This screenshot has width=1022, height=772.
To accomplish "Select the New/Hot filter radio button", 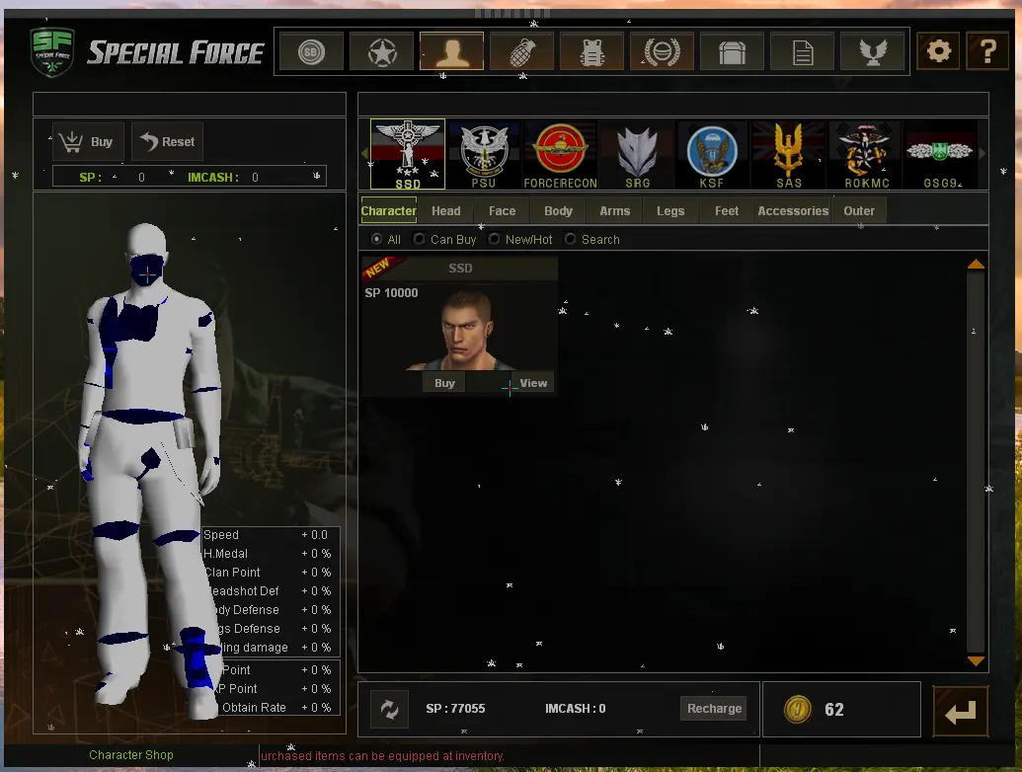I will tap(494, 239).
